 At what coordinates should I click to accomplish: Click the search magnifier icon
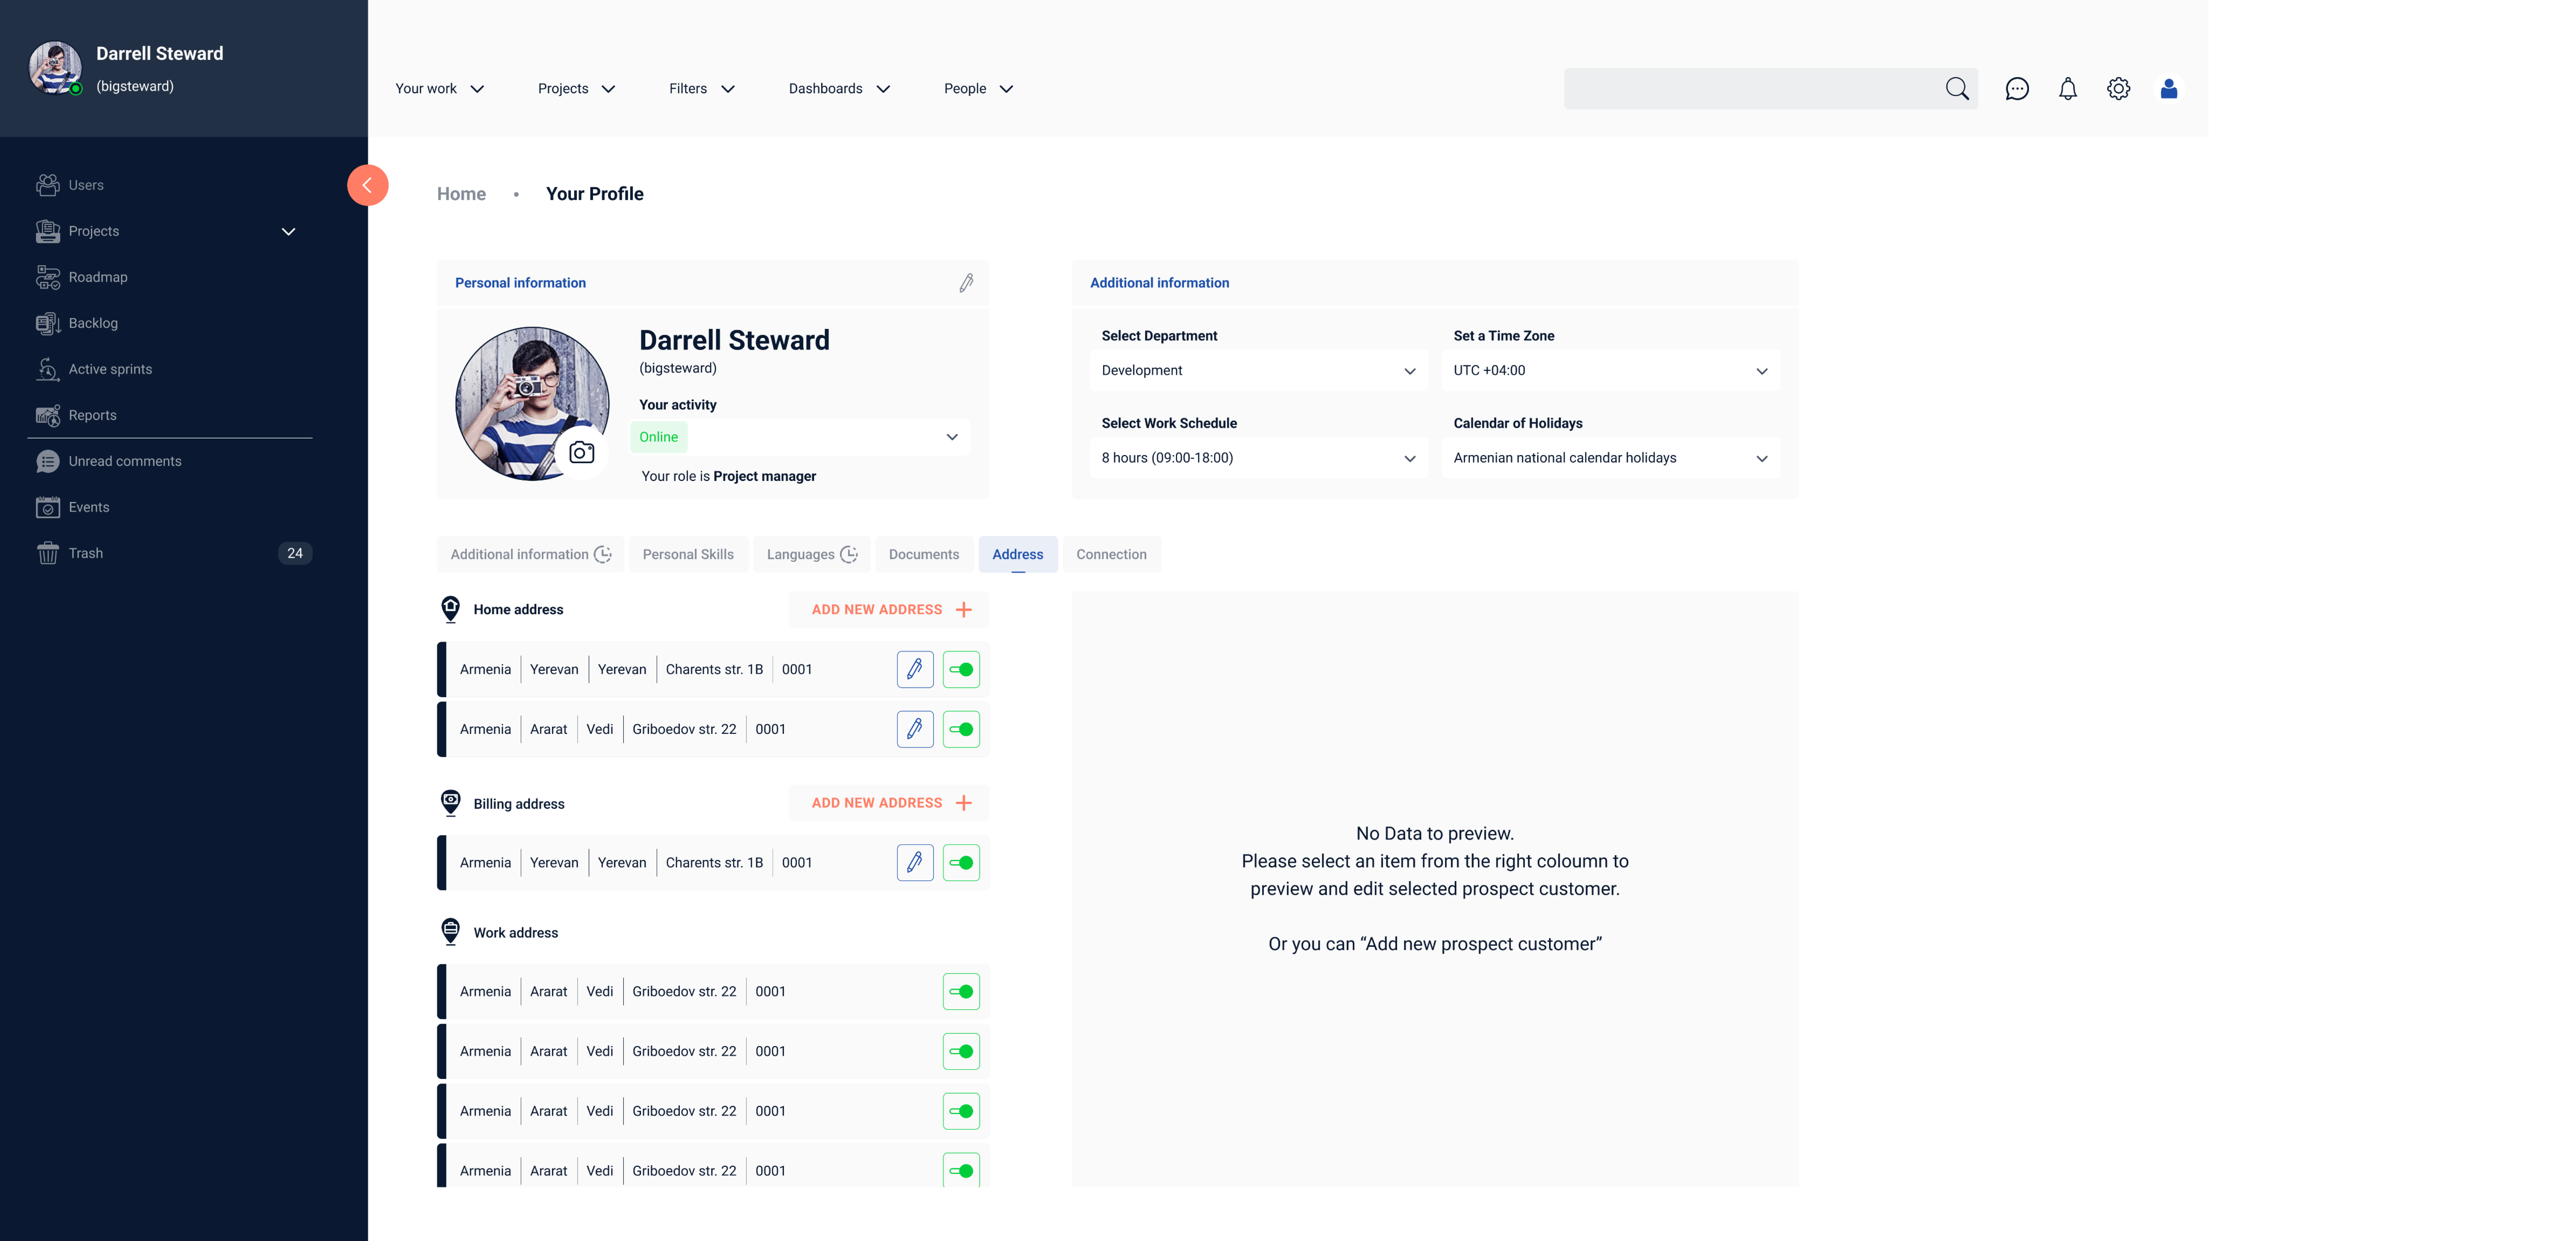pos(1957,89)
